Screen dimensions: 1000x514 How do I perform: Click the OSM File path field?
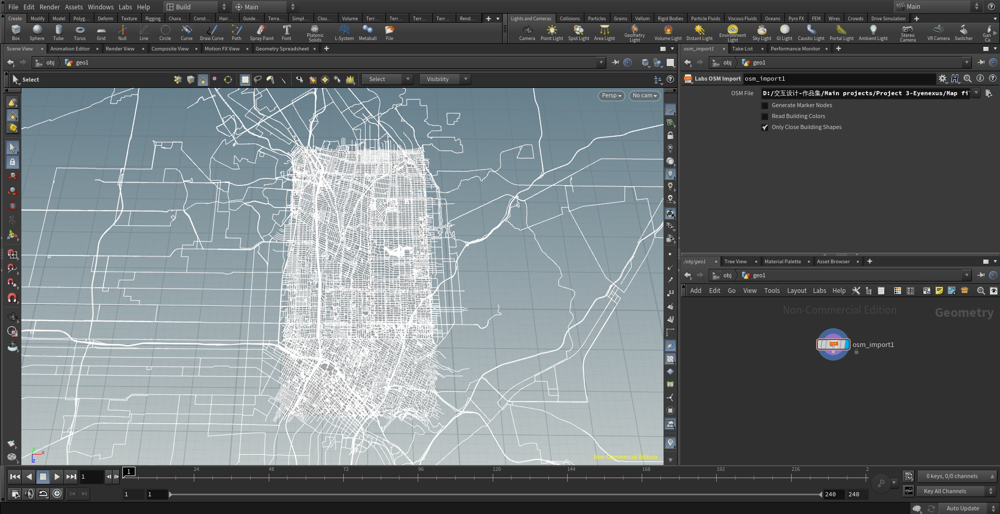click(865, 94)
